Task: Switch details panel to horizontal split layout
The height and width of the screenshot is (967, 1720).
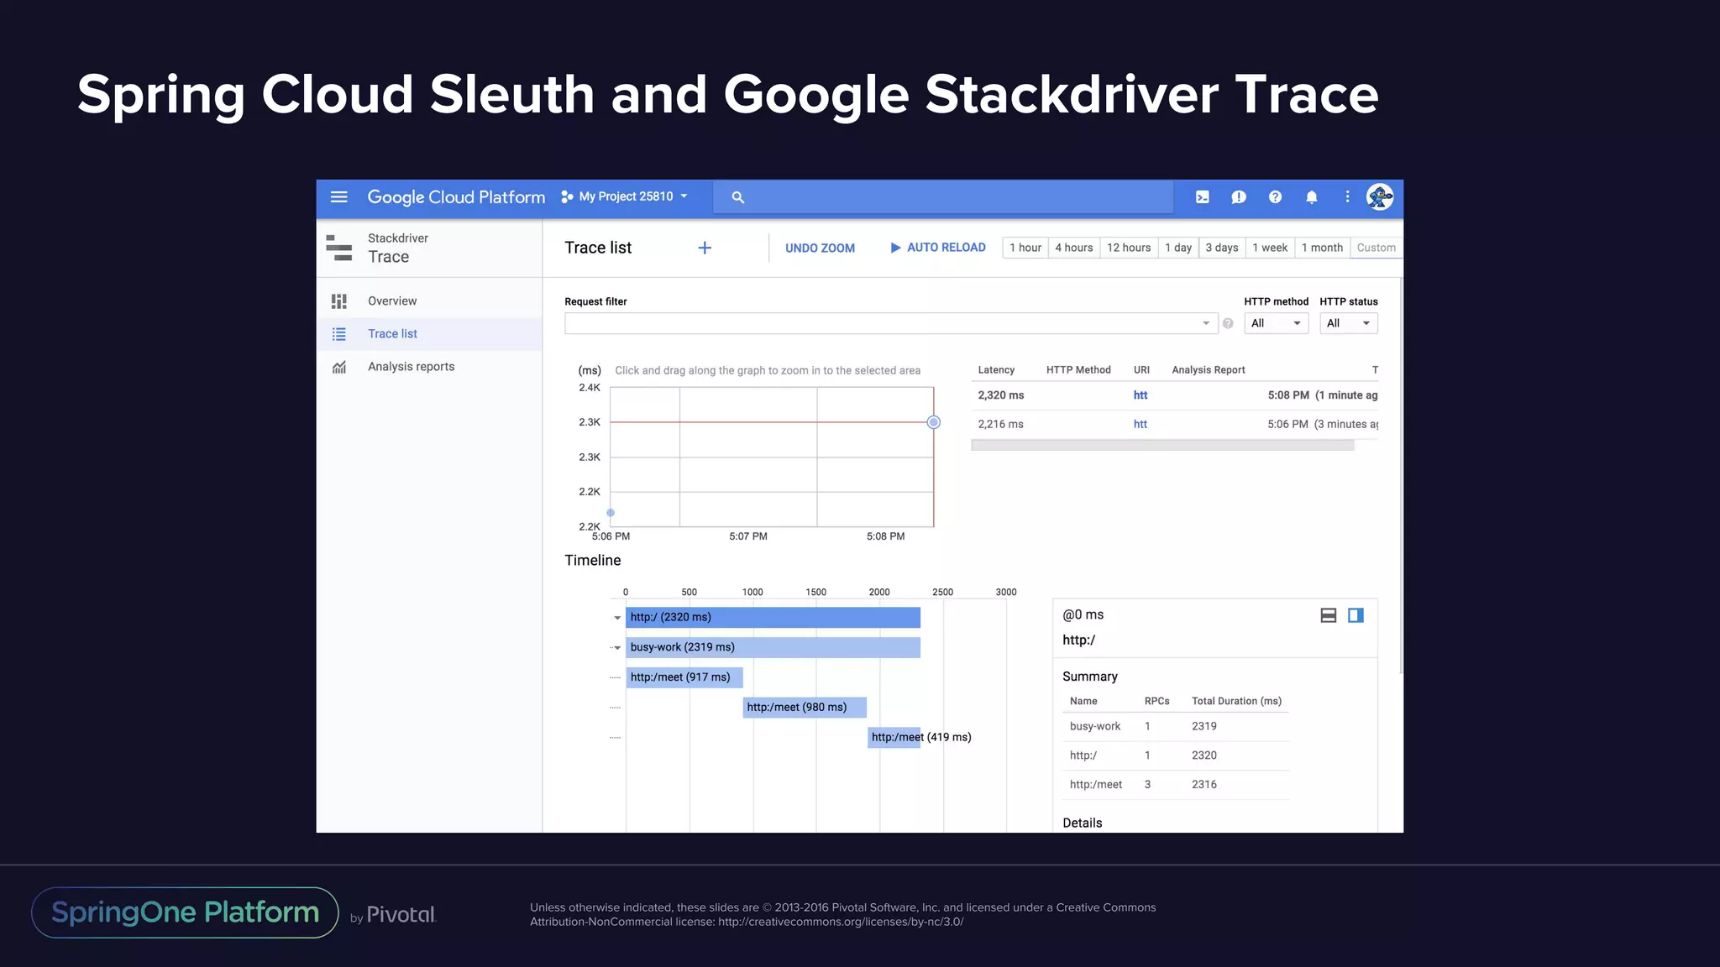Action: coord(1329,615)
